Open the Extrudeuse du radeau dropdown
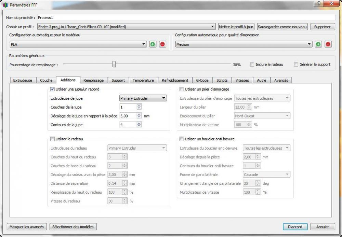 click(x=137, y=148)
